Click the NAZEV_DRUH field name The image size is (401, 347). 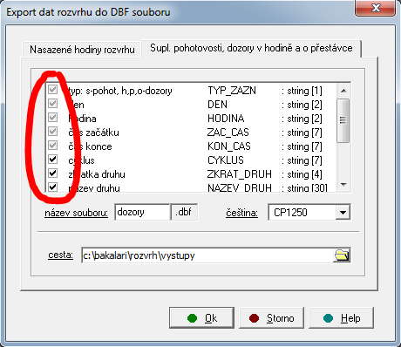pos(240,187)
